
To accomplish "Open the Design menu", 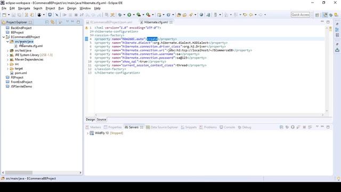I will point(71,9).
